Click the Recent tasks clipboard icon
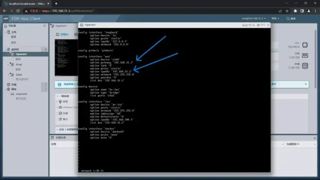Screen dimensions: 320x180 (x=52, y=138)
